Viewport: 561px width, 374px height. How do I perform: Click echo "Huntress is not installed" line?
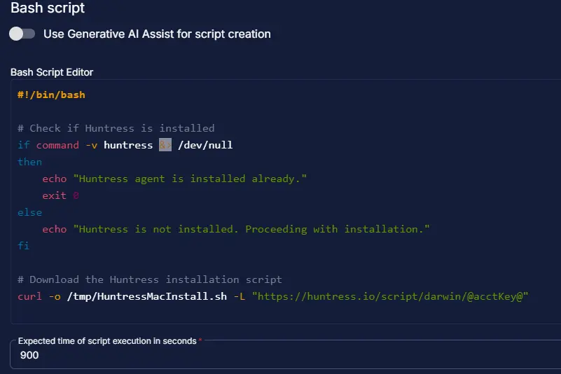click(236, 229)
